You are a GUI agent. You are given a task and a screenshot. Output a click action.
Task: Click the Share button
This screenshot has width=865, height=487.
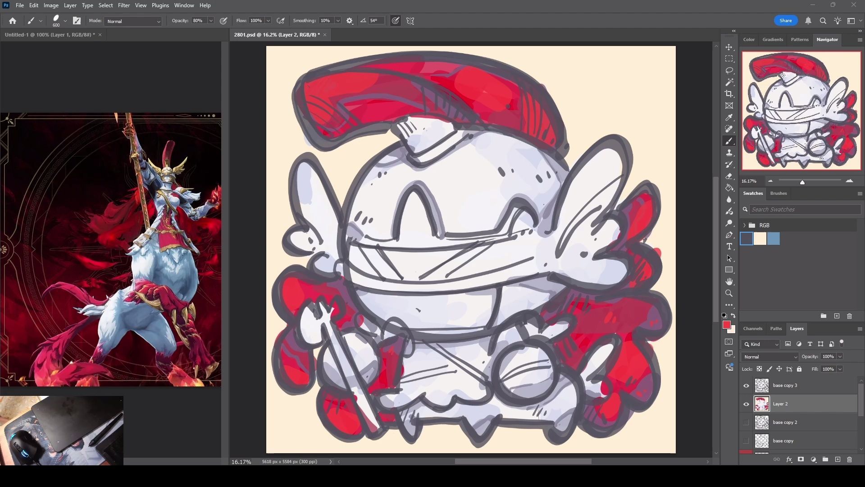[786, 21]
